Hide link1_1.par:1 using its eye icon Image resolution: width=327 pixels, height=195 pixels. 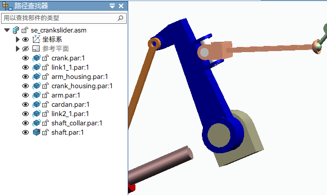coord(25,67)
